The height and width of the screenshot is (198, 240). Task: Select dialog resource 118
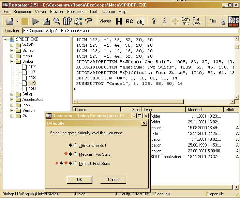click(32, 78)
